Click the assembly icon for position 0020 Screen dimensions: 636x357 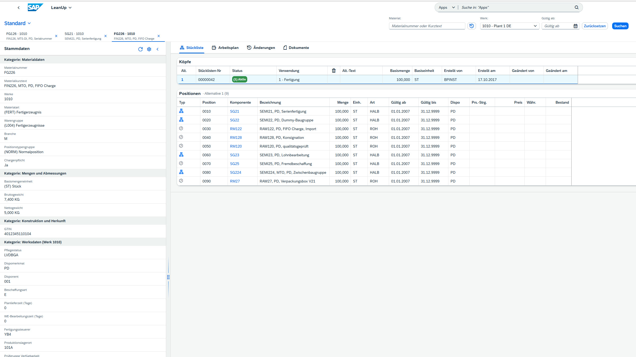[x=181, y=120]
